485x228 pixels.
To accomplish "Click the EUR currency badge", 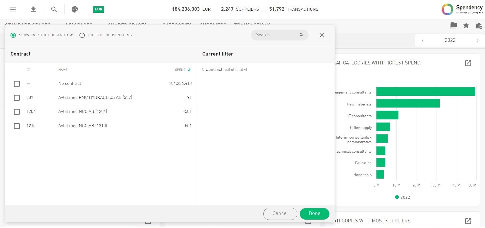I will pos(98,9).
